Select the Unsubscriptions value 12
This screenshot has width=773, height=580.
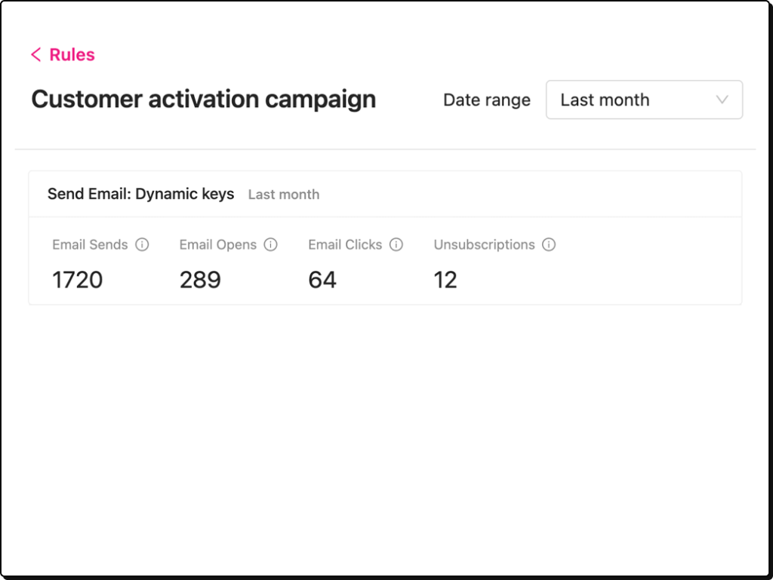[x=445, y=280]
